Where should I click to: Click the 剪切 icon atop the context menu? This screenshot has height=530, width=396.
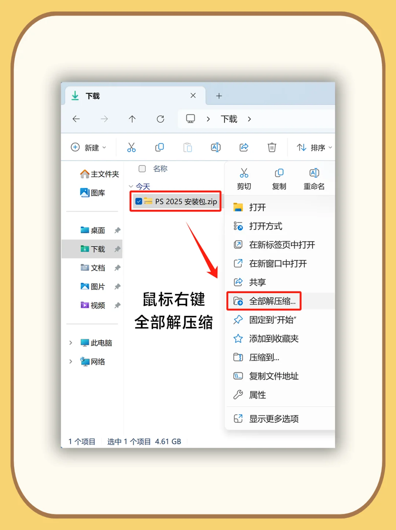click(243, 173)
